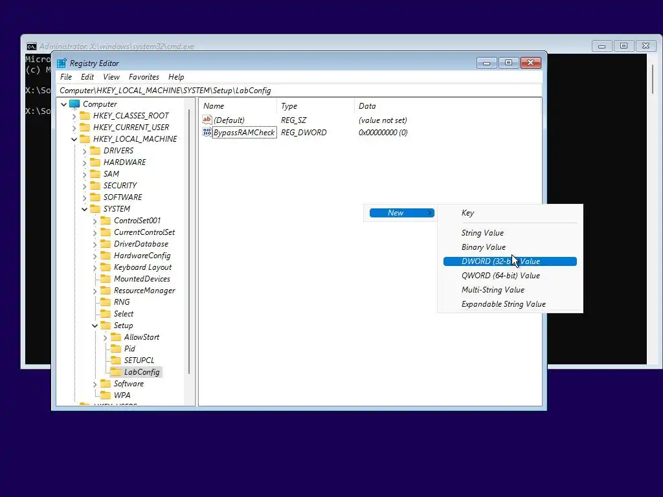Choose QWORD (64-bit) Value option
Viewport: 663px width, 497px height.
tap(510, 276)
